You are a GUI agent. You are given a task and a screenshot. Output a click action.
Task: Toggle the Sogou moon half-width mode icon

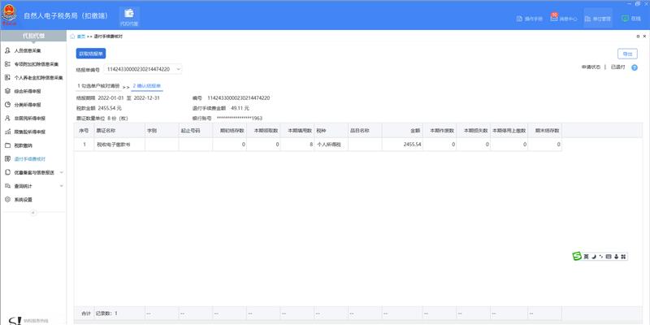click(594, 257)
